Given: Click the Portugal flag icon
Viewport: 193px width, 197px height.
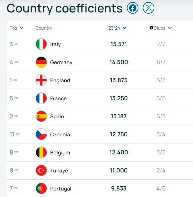Looking at the screenshot, I should (41, 189).
